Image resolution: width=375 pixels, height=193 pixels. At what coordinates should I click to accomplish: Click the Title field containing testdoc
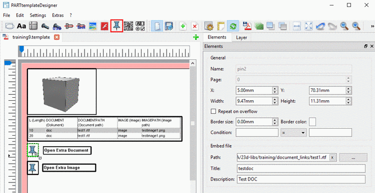(301, 168)
